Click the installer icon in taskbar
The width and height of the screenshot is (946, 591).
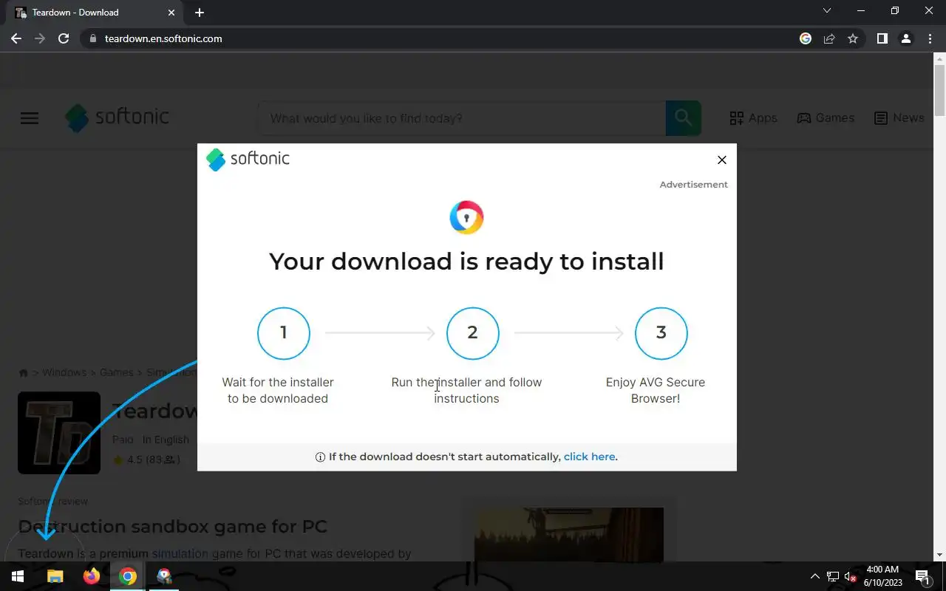164,576
